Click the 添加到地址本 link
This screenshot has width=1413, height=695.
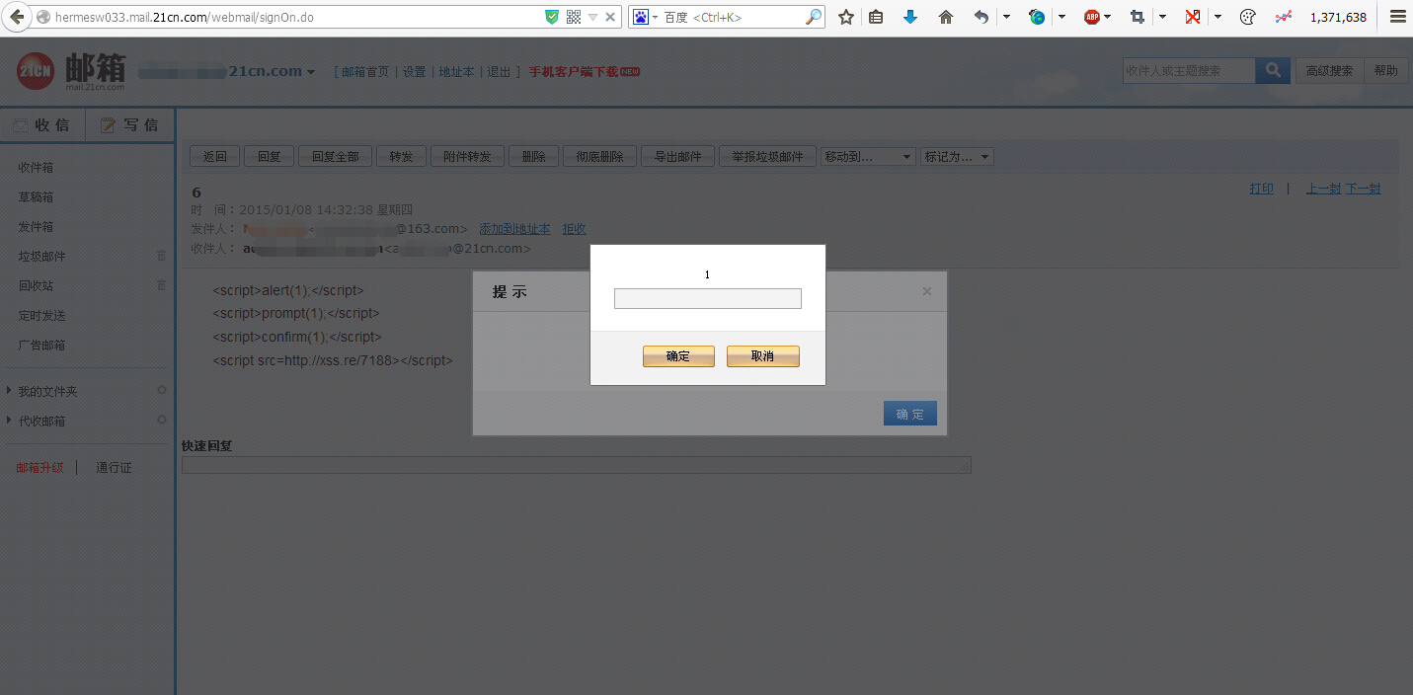514,229
